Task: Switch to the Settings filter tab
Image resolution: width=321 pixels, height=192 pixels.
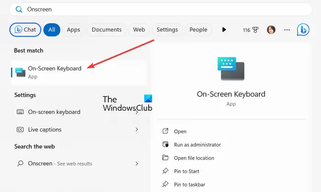Action: [167, 30]
